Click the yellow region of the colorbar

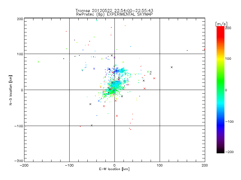click(221, 58)
